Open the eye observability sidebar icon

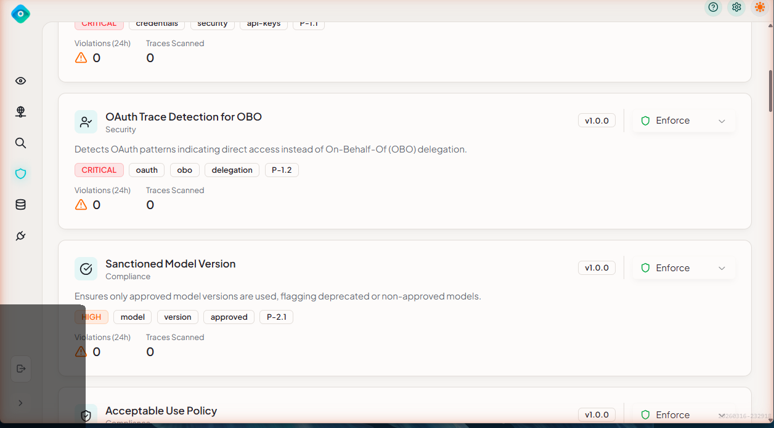(x=20, y=81)
